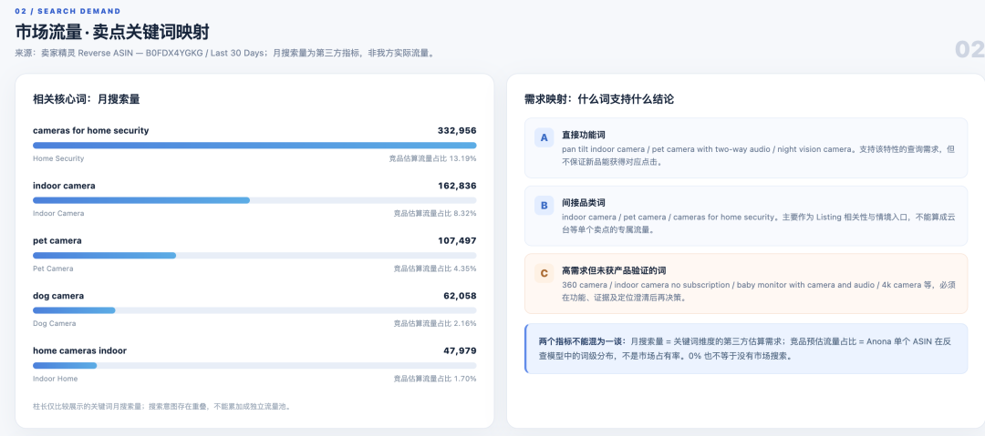Click the heading '需求映射：什么词支持什么结论'

click(x=599, y=99)
